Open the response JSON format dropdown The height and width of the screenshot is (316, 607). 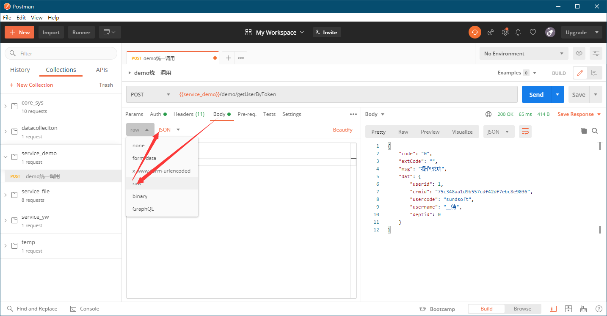coord(499,132)
